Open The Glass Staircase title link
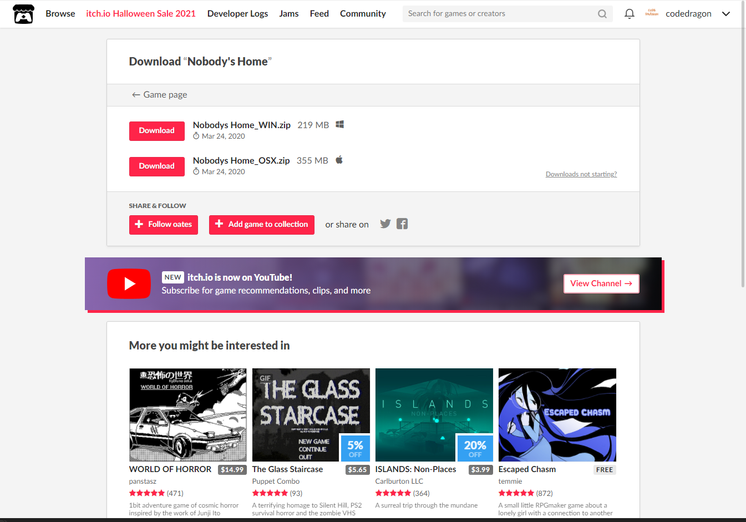 pyautogui.click(x=287, y=469)
